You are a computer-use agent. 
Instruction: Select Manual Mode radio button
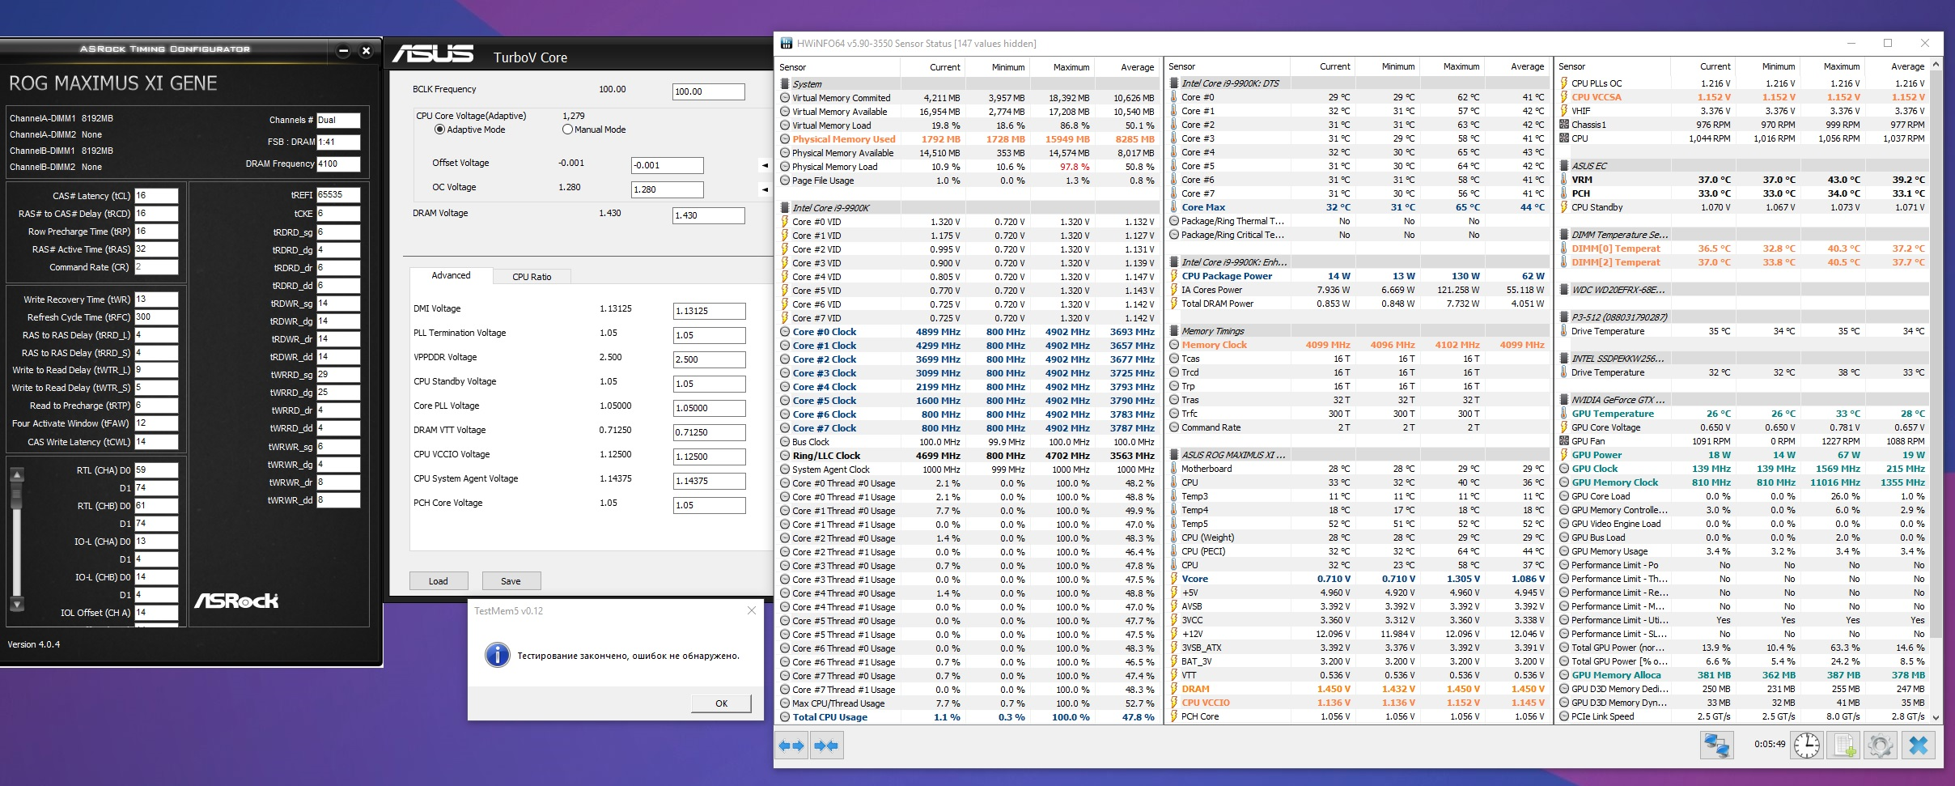tap(567, 130)
